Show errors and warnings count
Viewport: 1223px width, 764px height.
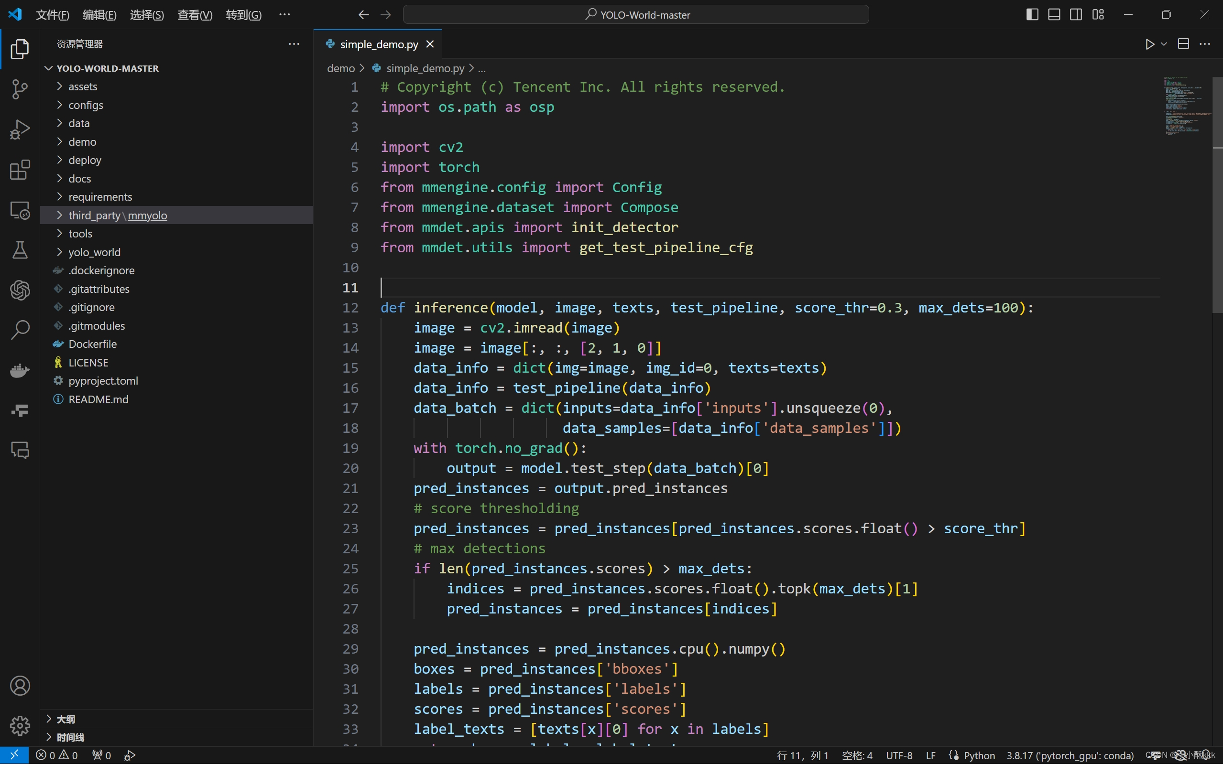pyautogui.click(x=56, y=755)
